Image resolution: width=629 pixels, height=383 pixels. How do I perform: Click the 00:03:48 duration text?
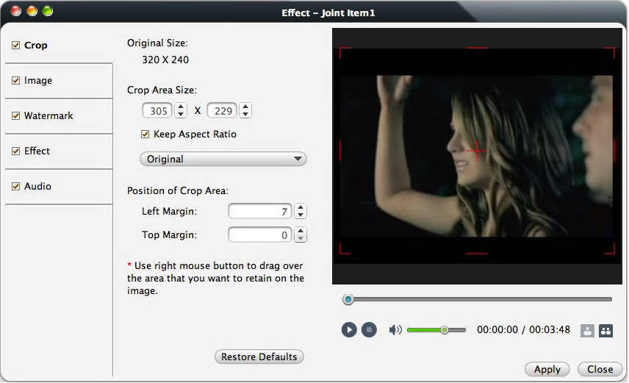[550, 330]
